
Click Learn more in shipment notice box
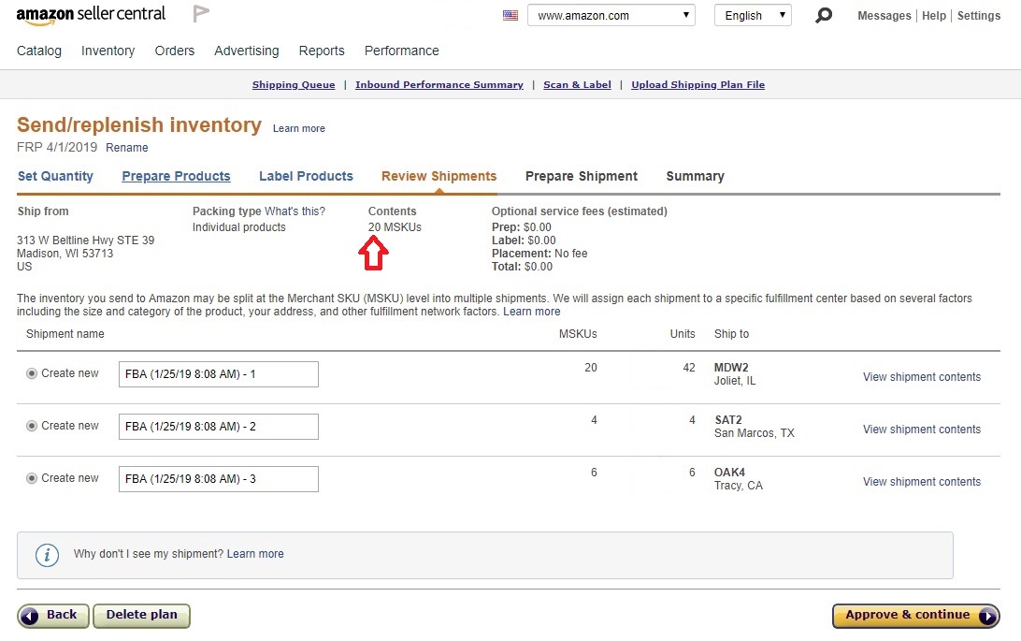tap(255, 554)
